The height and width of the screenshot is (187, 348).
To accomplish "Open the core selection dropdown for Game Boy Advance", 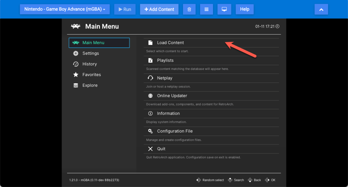I will [x=65, y=9].
